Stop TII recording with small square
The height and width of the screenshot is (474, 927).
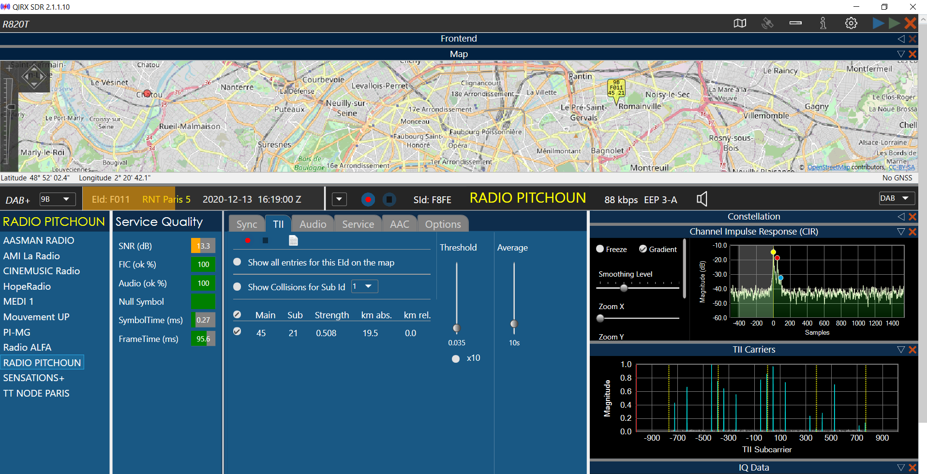265,240
